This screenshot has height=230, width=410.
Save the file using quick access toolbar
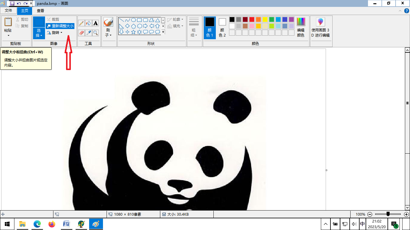coord(12,3)
